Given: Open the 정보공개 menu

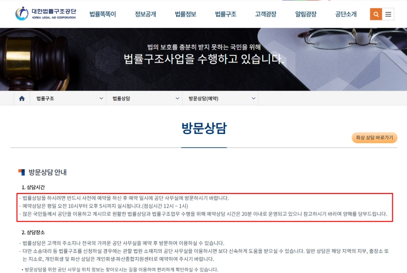Looking at the screenshot, I should point(146,14).
